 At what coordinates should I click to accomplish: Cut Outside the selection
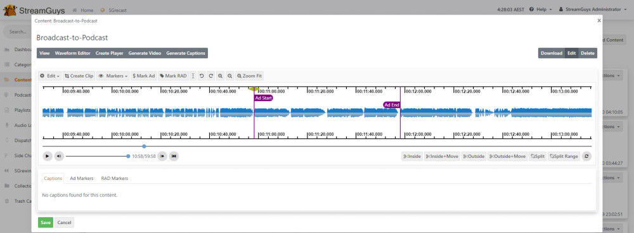[x=474, y=156]
